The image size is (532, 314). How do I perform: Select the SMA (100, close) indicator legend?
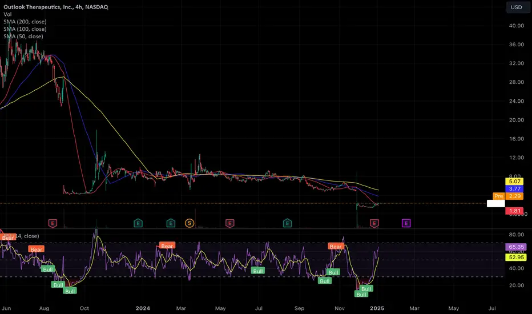tap(25, 29)
